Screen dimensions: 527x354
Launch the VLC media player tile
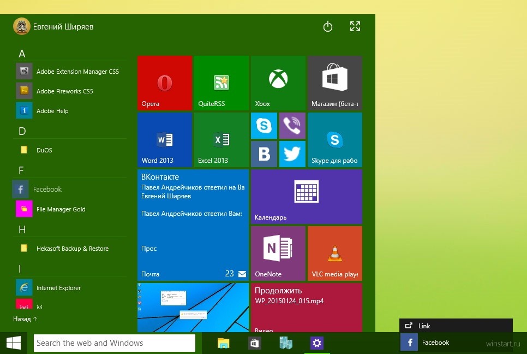pos(335,253)
